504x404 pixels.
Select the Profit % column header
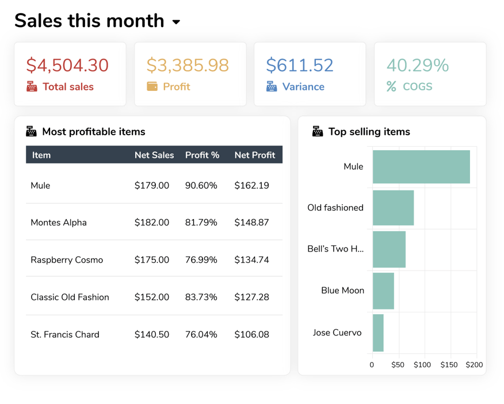tap(202, 155)
